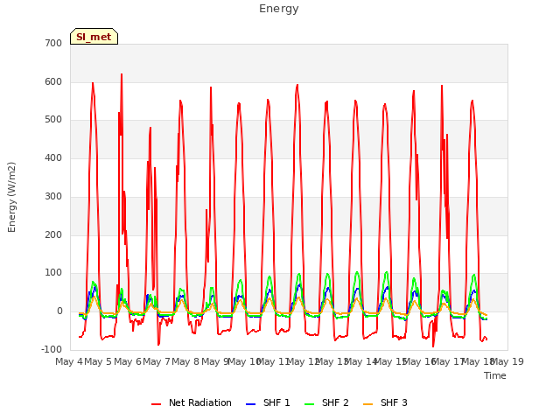Click the Time axis title

pos(495,375)
